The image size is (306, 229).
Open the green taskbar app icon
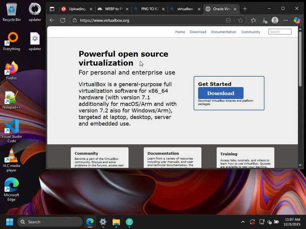pyautogui.click(x=129, y=222)
